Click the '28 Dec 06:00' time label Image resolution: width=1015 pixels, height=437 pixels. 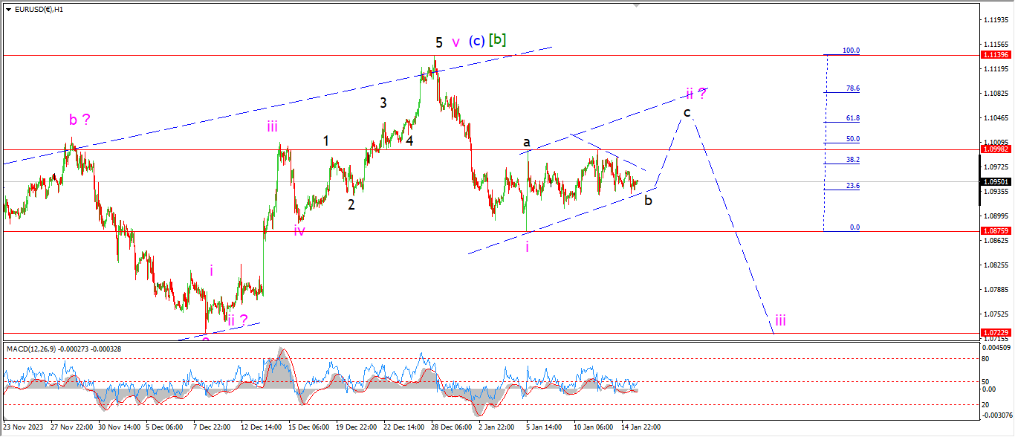[451, 427]
